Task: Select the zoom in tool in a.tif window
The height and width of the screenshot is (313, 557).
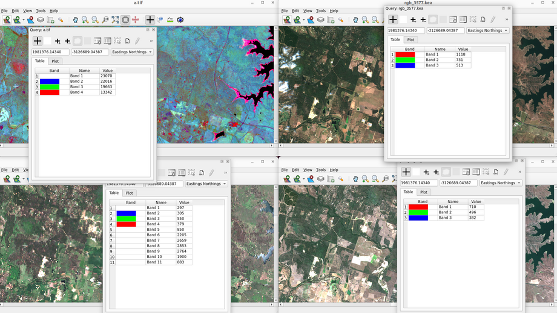Action: tap(85, 20)
